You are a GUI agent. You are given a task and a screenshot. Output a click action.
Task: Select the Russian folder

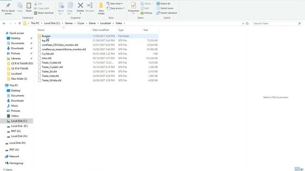[98, 36]
